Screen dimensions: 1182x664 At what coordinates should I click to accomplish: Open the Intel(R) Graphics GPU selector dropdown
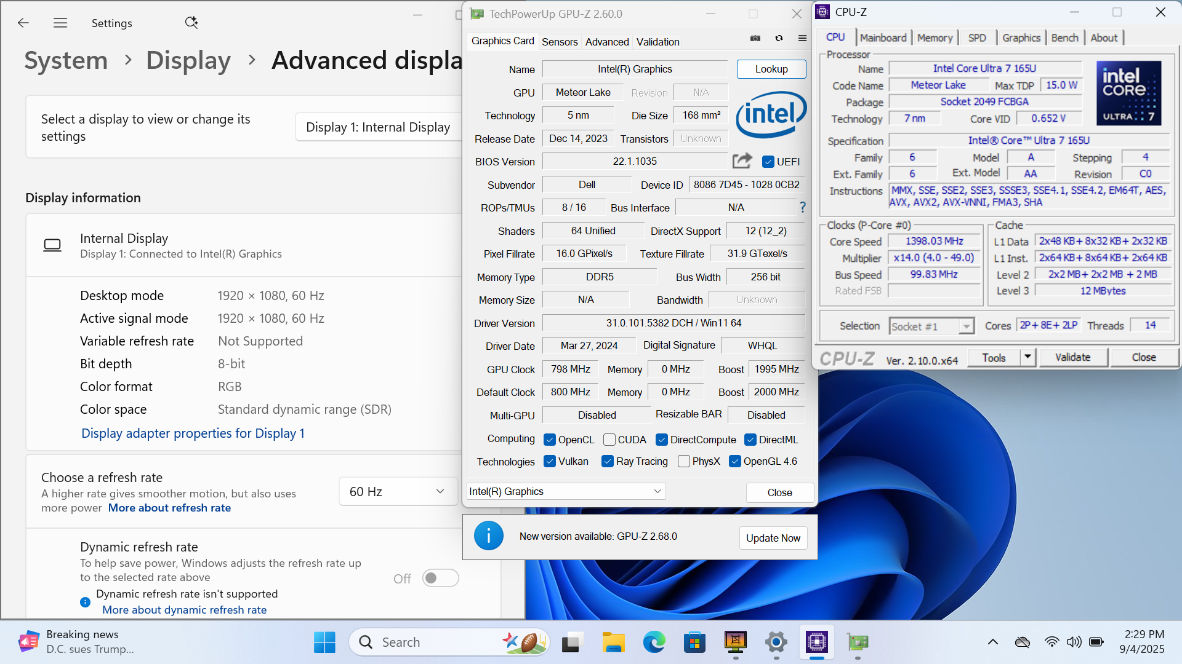click(566, 491)
